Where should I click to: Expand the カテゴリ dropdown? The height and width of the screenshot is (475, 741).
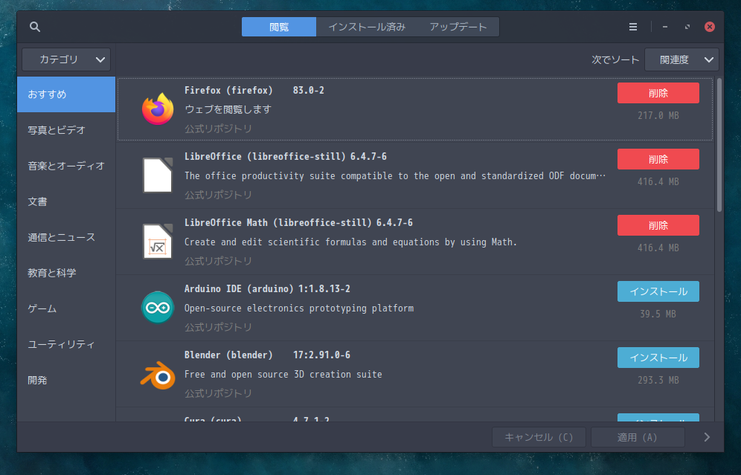click(x=66, y=59)
